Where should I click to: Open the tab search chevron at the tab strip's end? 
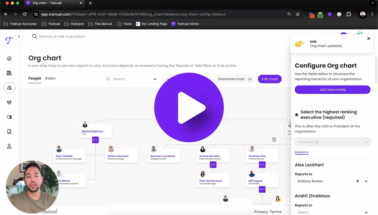[373, 3]
